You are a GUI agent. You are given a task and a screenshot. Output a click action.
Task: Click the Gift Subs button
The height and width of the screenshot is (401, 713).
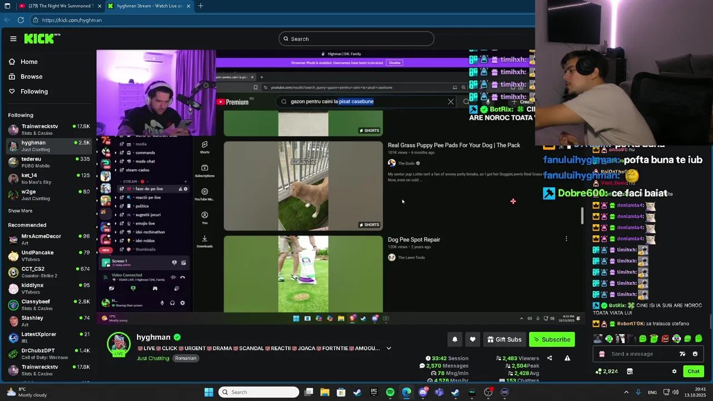[504, 340]
